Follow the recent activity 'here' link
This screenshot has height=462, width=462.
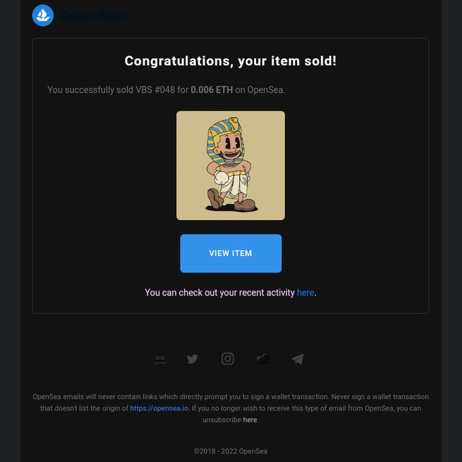(x=305, y=293)
